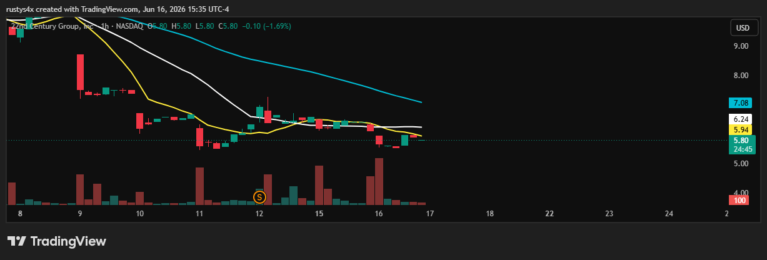This screenshot has height=260, width=767.
Task: Click date 22 on the time axis
Action: [x=549, y=214]
